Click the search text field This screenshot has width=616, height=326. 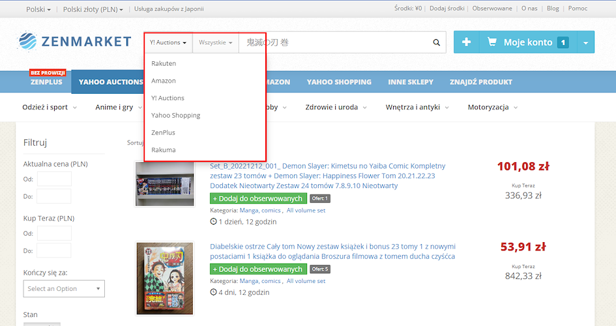(x=334, y=42)
